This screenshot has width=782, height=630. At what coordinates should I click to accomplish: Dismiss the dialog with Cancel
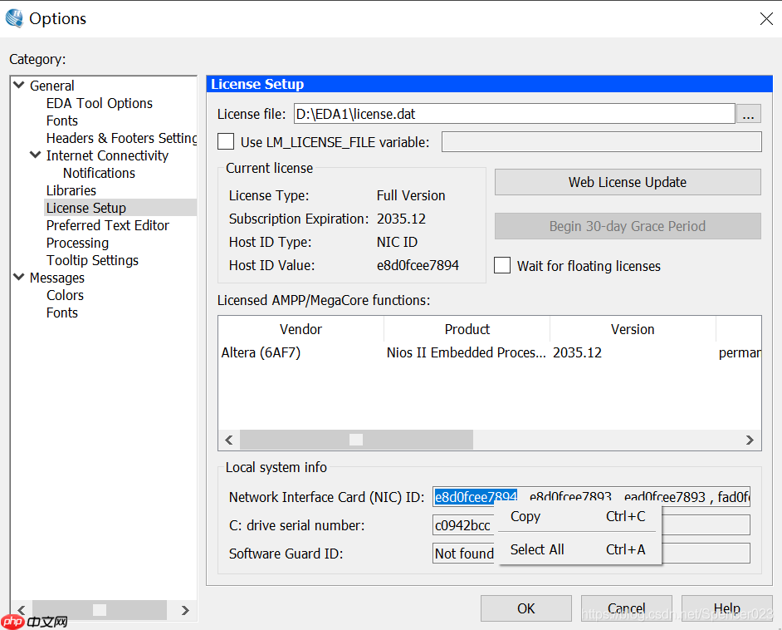pos(626,608)
